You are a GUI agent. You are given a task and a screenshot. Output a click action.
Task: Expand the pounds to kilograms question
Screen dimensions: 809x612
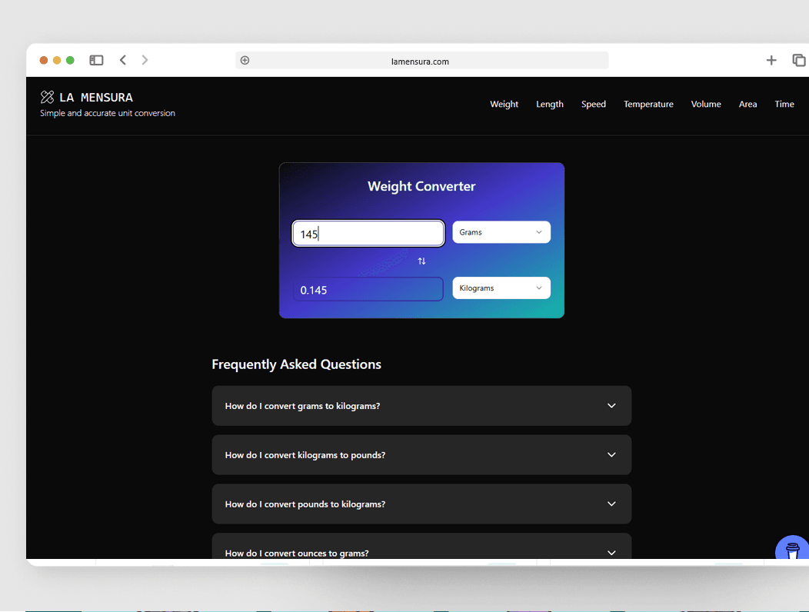click(421, 504)
